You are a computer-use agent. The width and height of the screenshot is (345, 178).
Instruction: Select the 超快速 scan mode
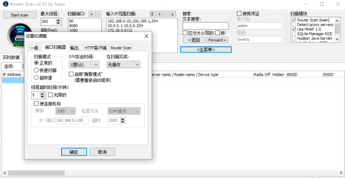pyautogui.click(x=43, y=78)
